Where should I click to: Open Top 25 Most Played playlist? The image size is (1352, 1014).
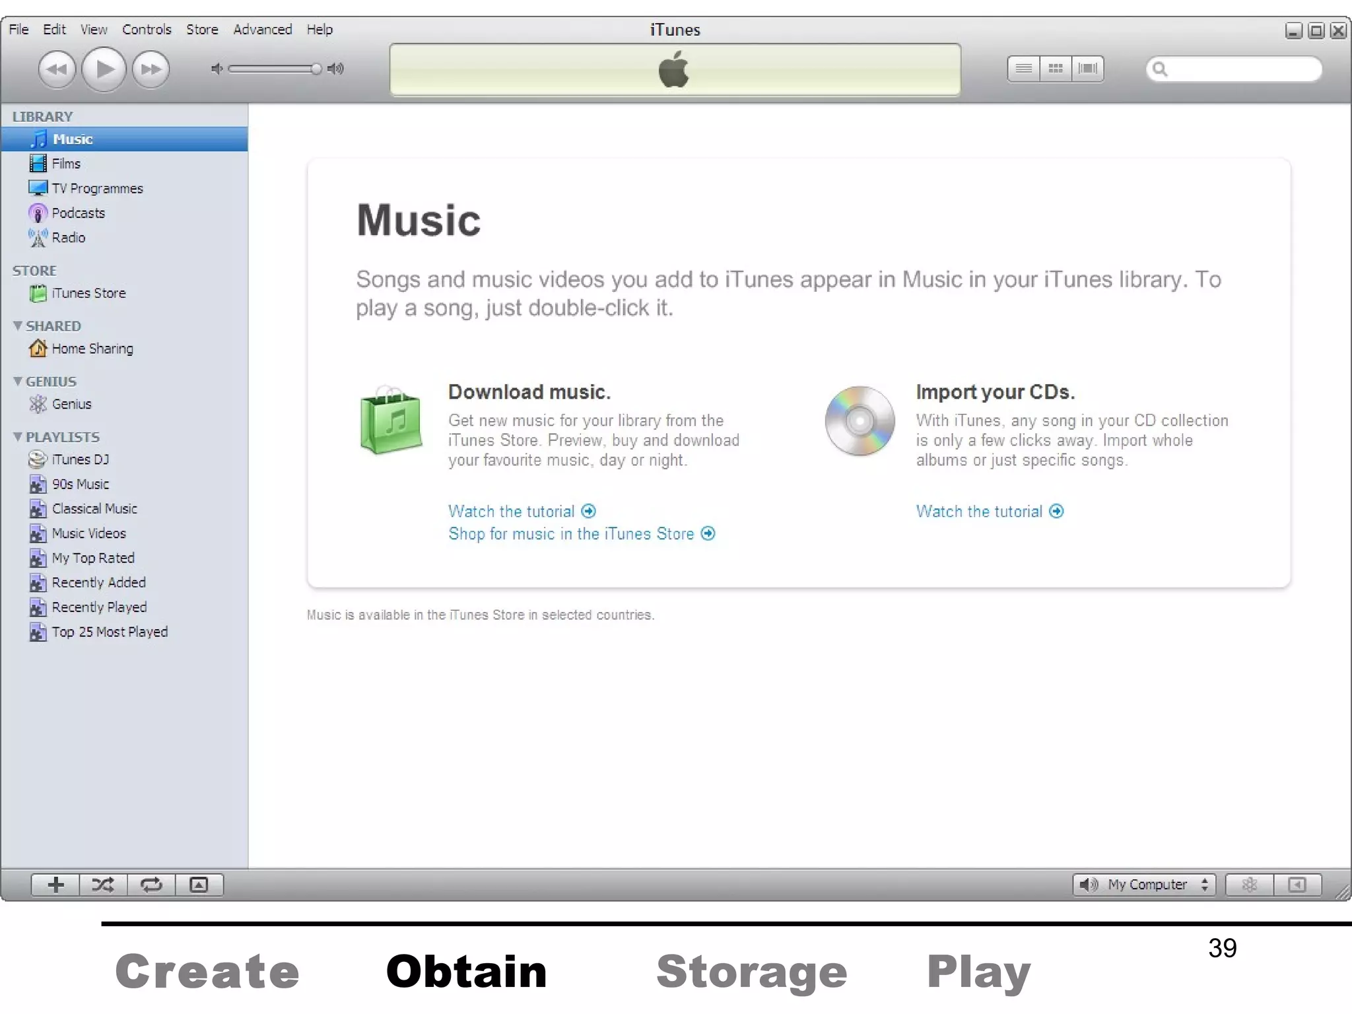(124, 632)
